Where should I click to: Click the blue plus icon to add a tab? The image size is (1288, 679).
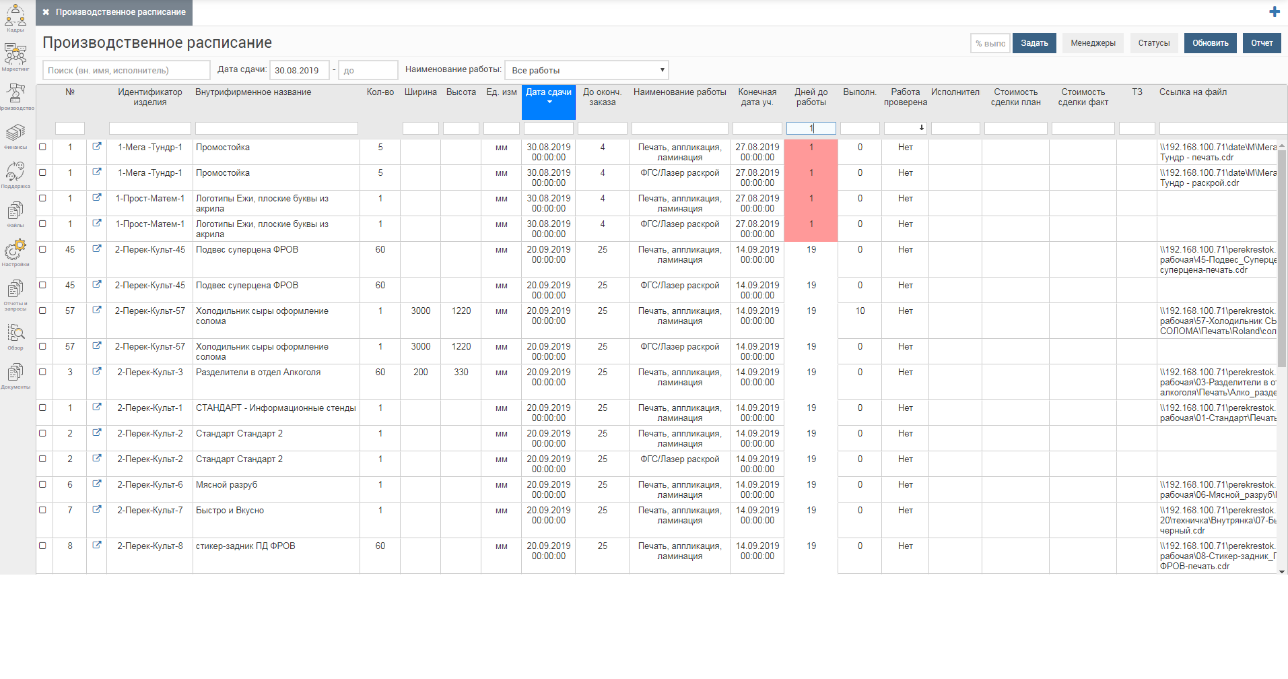coord(1274,11)
